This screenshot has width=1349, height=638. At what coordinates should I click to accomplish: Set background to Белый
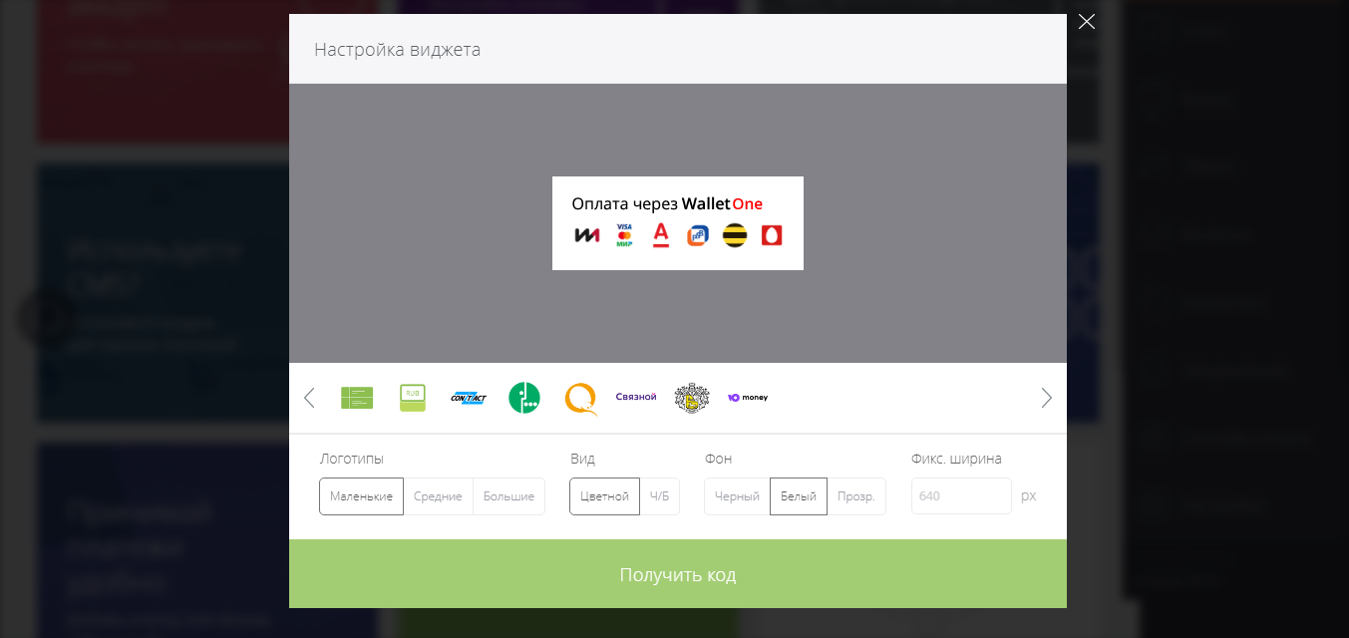[798, 496]
